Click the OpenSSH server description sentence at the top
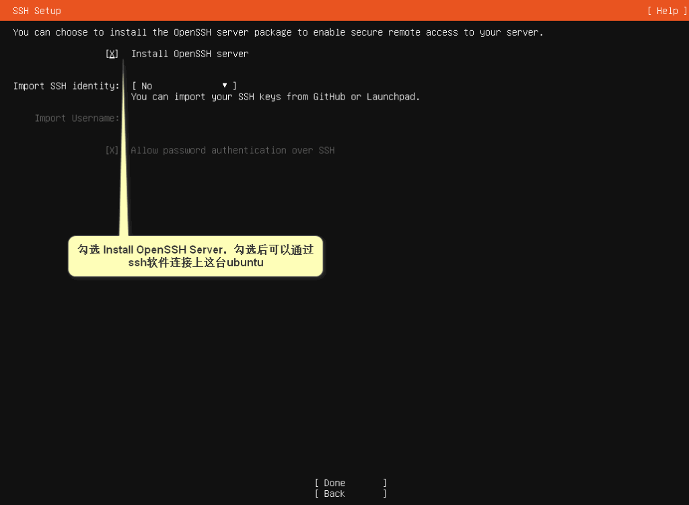This screenshot has width=689, height=505. (x=278, y=32)
